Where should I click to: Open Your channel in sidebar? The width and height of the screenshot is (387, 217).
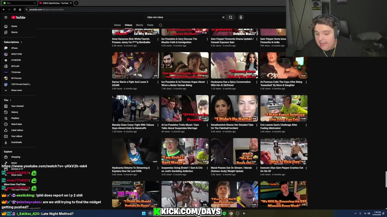click(18, 106)
